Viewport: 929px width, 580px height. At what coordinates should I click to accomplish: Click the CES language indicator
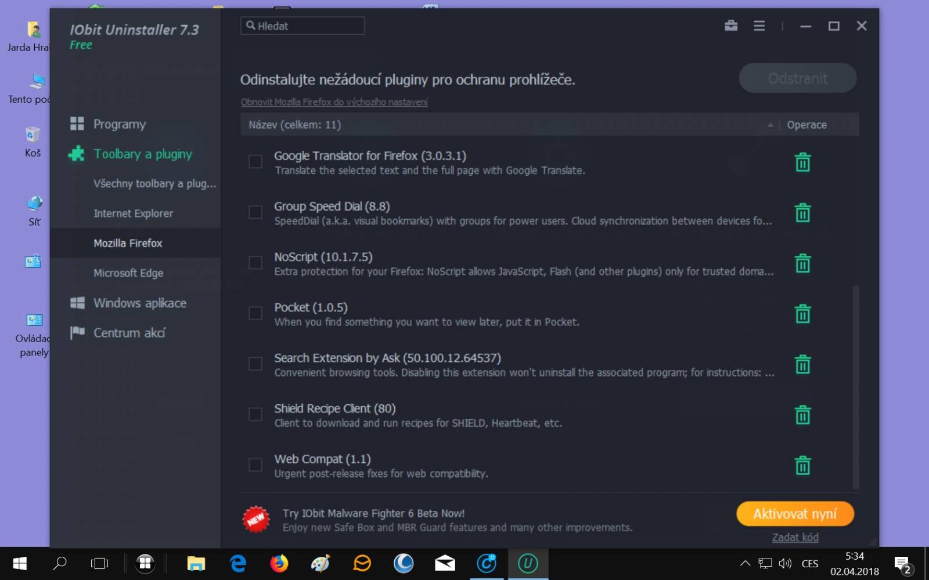(x=809, y=564)
